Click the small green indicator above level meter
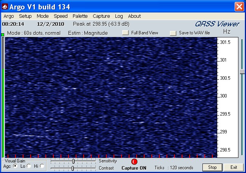 [3, 35]
